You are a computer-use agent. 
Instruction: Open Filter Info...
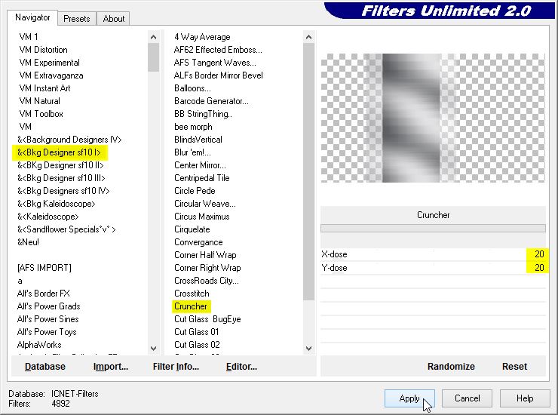(x=176, y=367)
